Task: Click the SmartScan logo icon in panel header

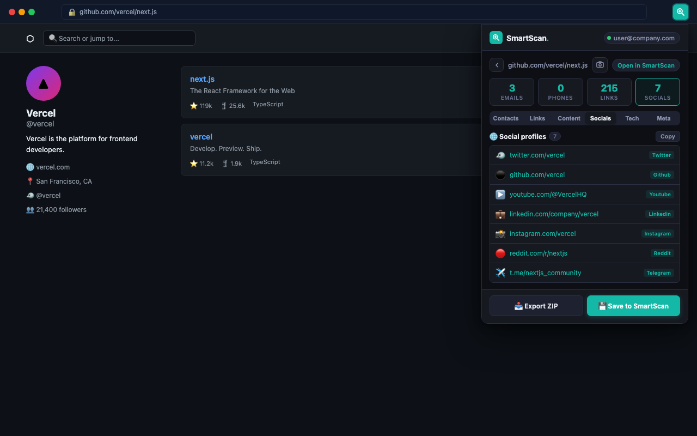Action: (x=496, y=38)
